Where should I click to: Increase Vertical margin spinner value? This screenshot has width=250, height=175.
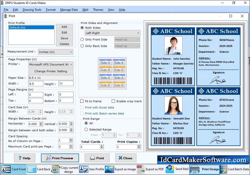[x=71, y=123]
